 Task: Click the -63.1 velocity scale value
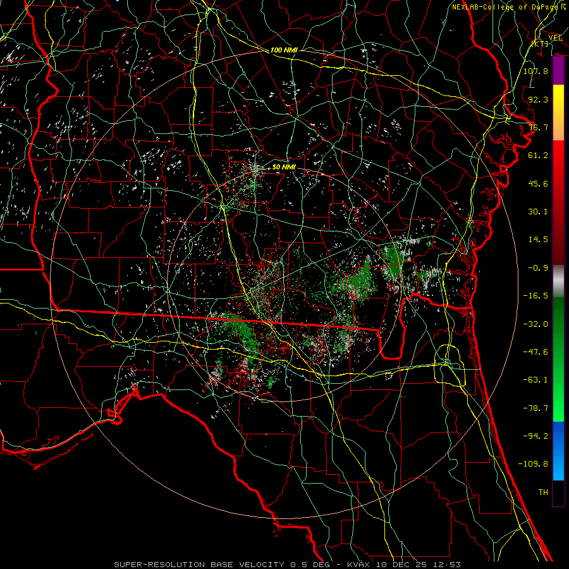tap(535, 380)
